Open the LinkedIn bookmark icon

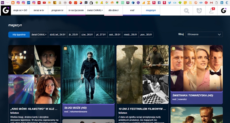[222, 2]
